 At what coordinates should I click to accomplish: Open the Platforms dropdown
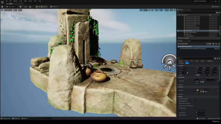[54, 7]
